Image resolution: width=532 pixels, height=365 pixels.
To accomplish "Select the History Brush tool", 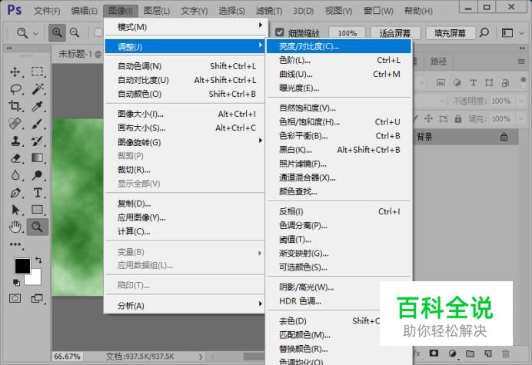I will [38, 141].
